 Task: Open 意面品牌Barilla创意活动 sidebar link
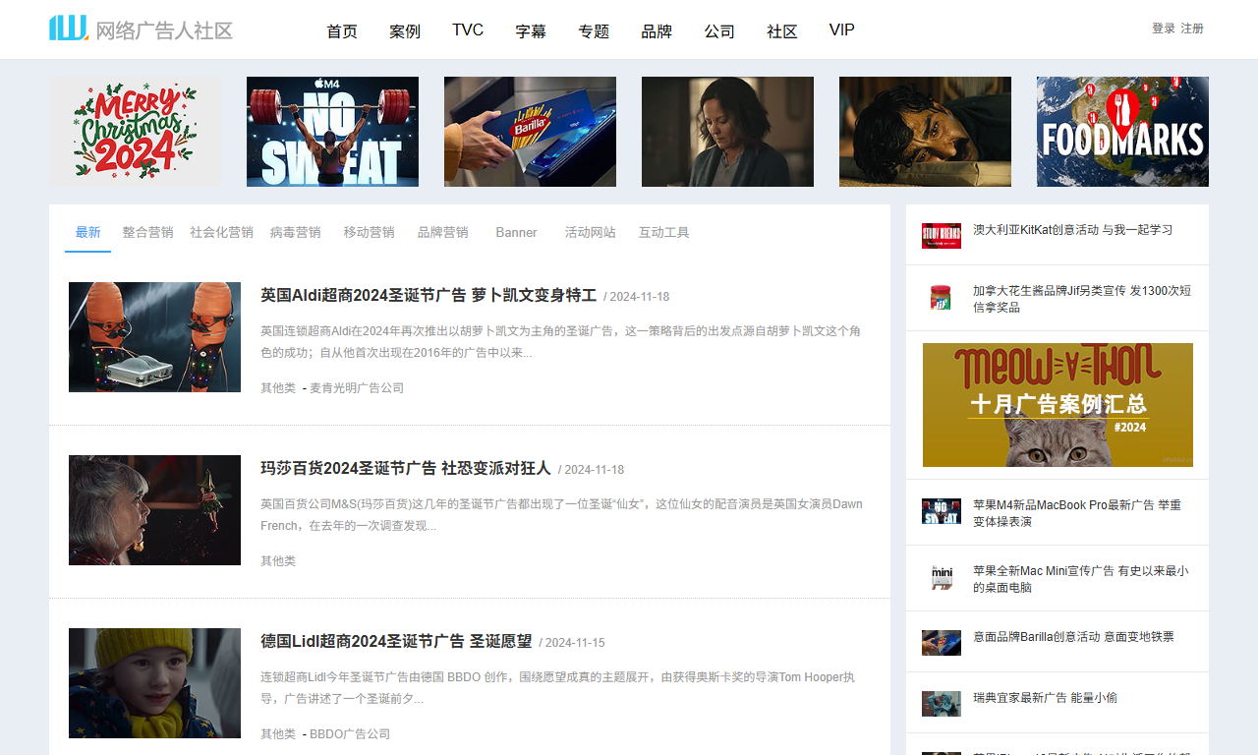tap(1073, 637)
